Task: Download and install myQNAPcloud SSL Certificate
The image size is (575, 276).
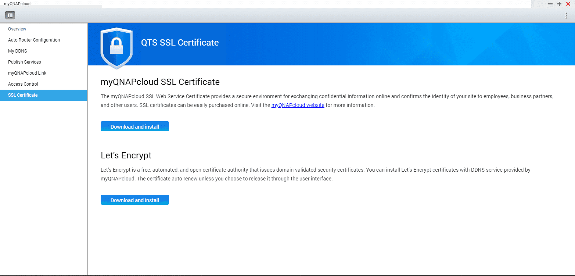Action: click(135, 126)
